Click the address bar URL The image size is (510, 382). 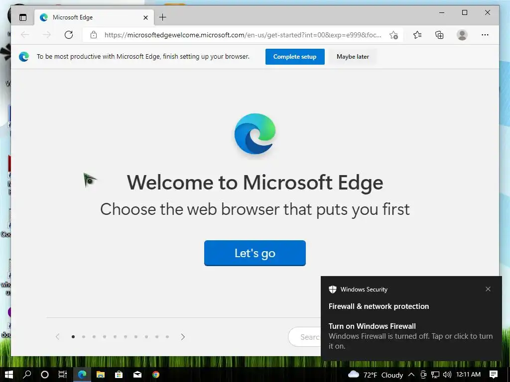(x=243, y=35)
